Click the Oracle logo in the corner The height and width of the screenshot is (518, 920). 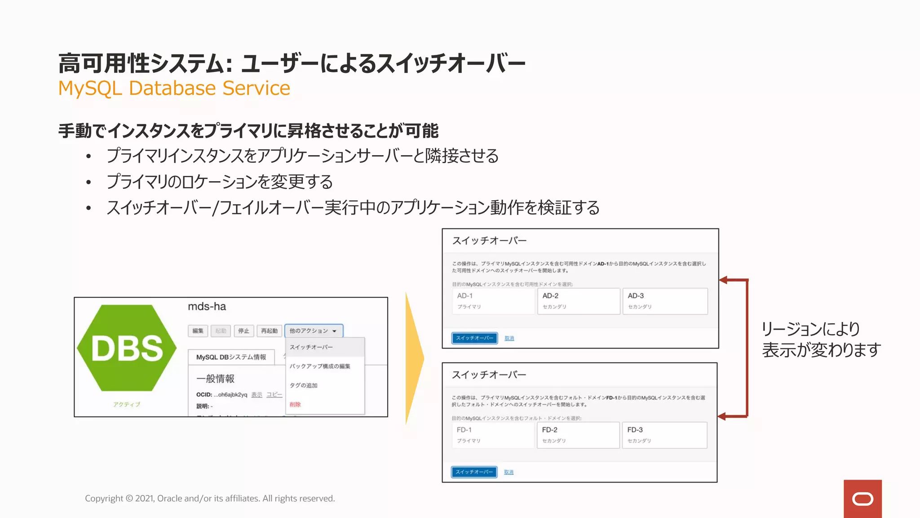tap(862, 499)
